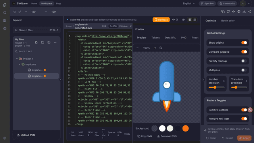Image resolution: width=254 pixels, height=143 pixels.
Task: Zoom out the preview with minus
Action: (x=137, y=48)
